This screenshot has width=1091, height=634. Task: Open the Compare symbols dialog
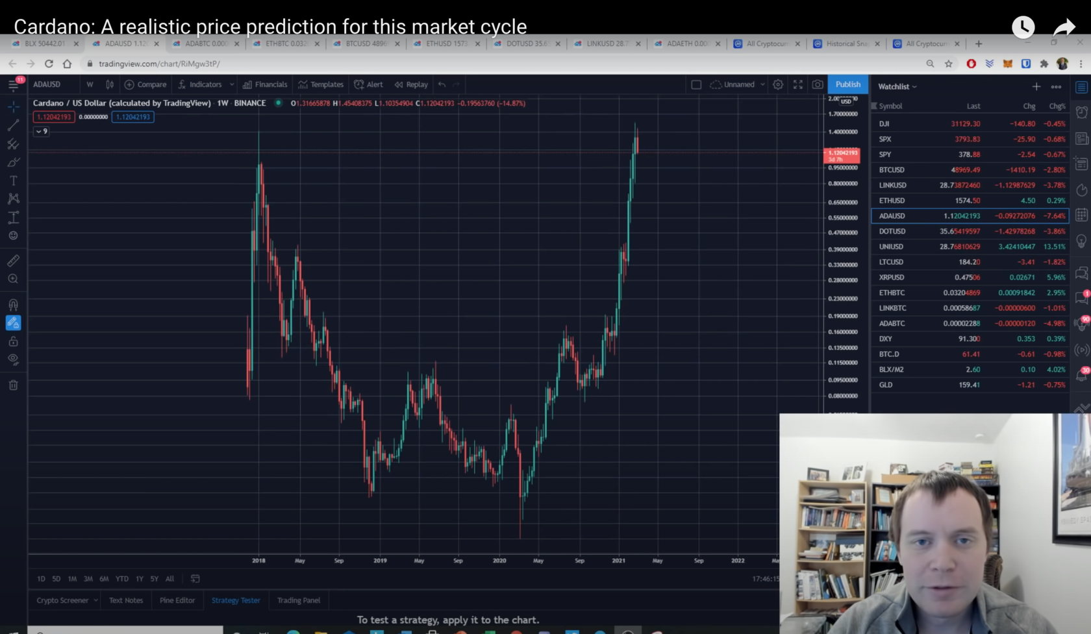tap(145, 84)
